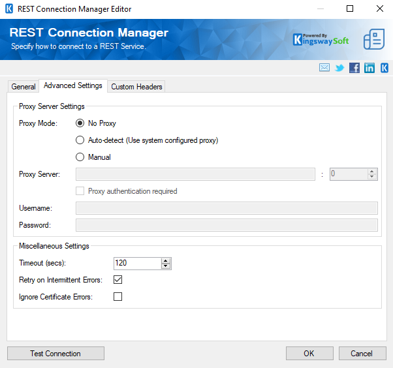Enable Ignore Certificate Errors checkbox
The image size is (393, 368).
[118, 297]
